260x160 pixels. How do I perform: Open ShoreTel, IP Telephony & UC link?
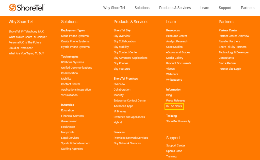[x=26, y=31]
